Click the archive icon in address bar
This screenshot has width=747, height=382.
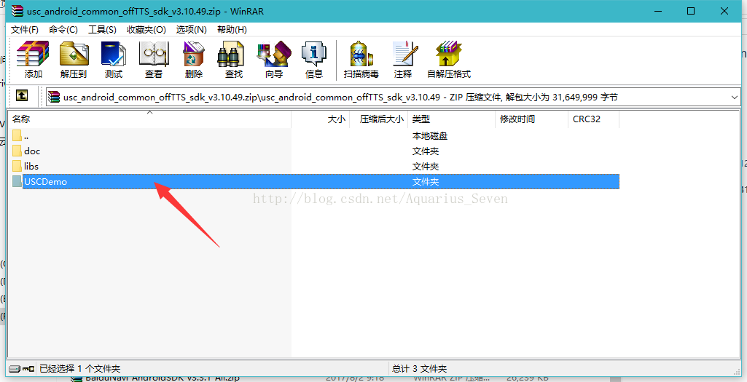tap(55, 97)
